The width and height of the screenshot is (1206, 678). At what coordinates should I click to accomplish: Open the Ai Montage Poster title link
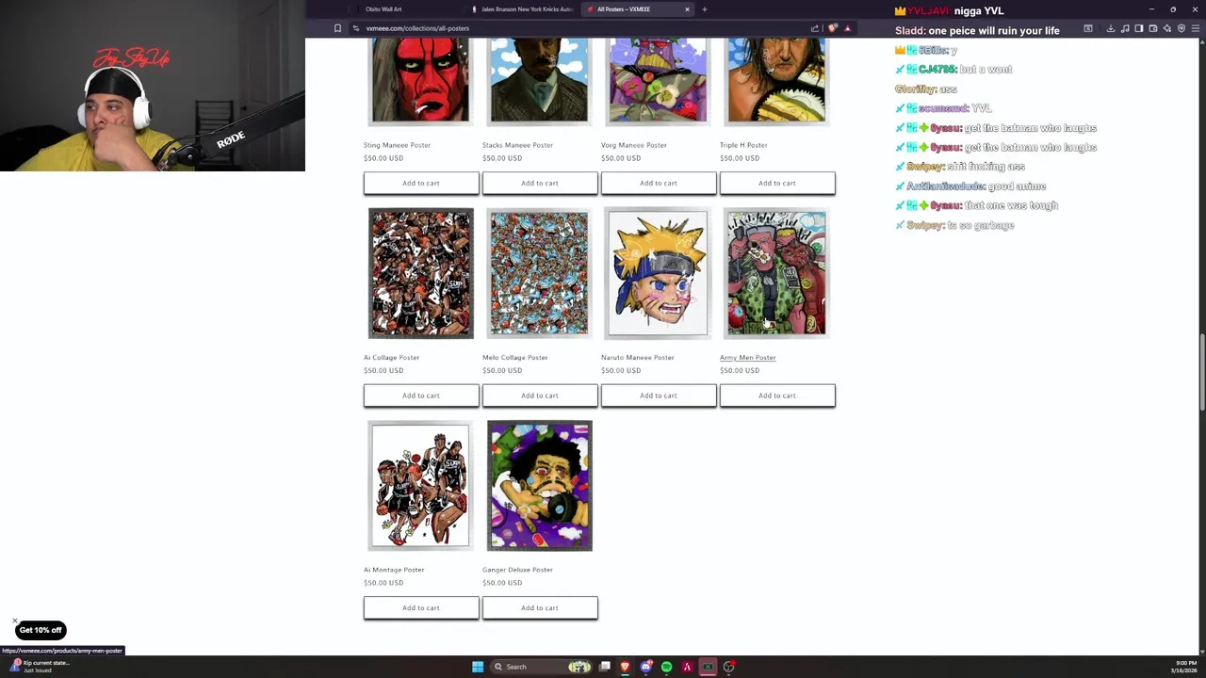click(394, 570)
